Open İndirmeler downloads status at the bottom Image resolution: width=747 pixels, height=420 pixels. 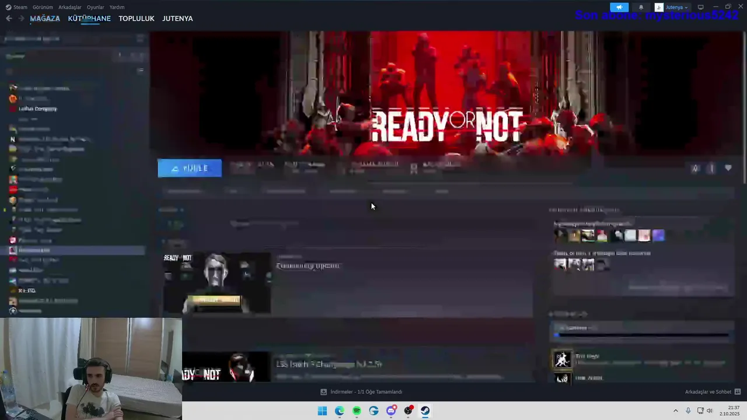tap(361, 392)
